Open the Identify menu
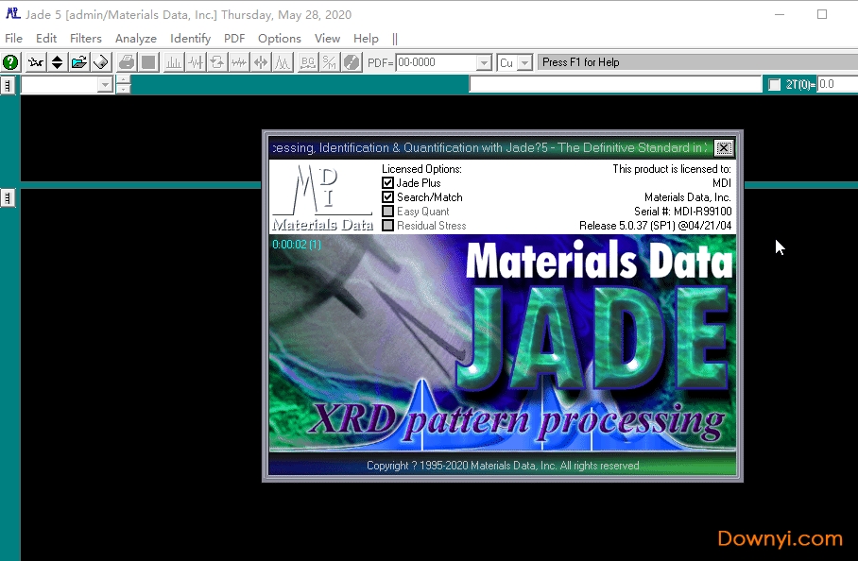 [x=190, y=38]
